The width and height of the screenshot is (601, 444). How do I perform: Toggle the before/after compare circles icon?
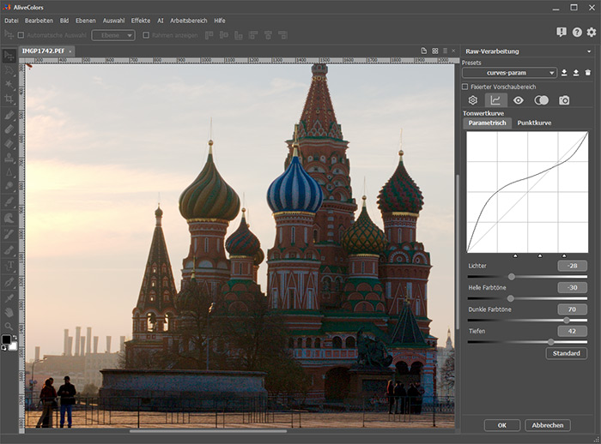pyautogui.click(x=541, y=100)
